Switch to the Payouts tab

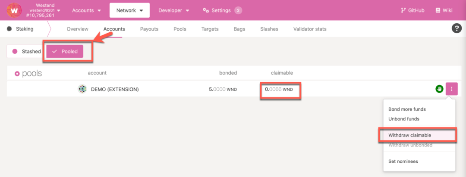click(x=149, y=29)
